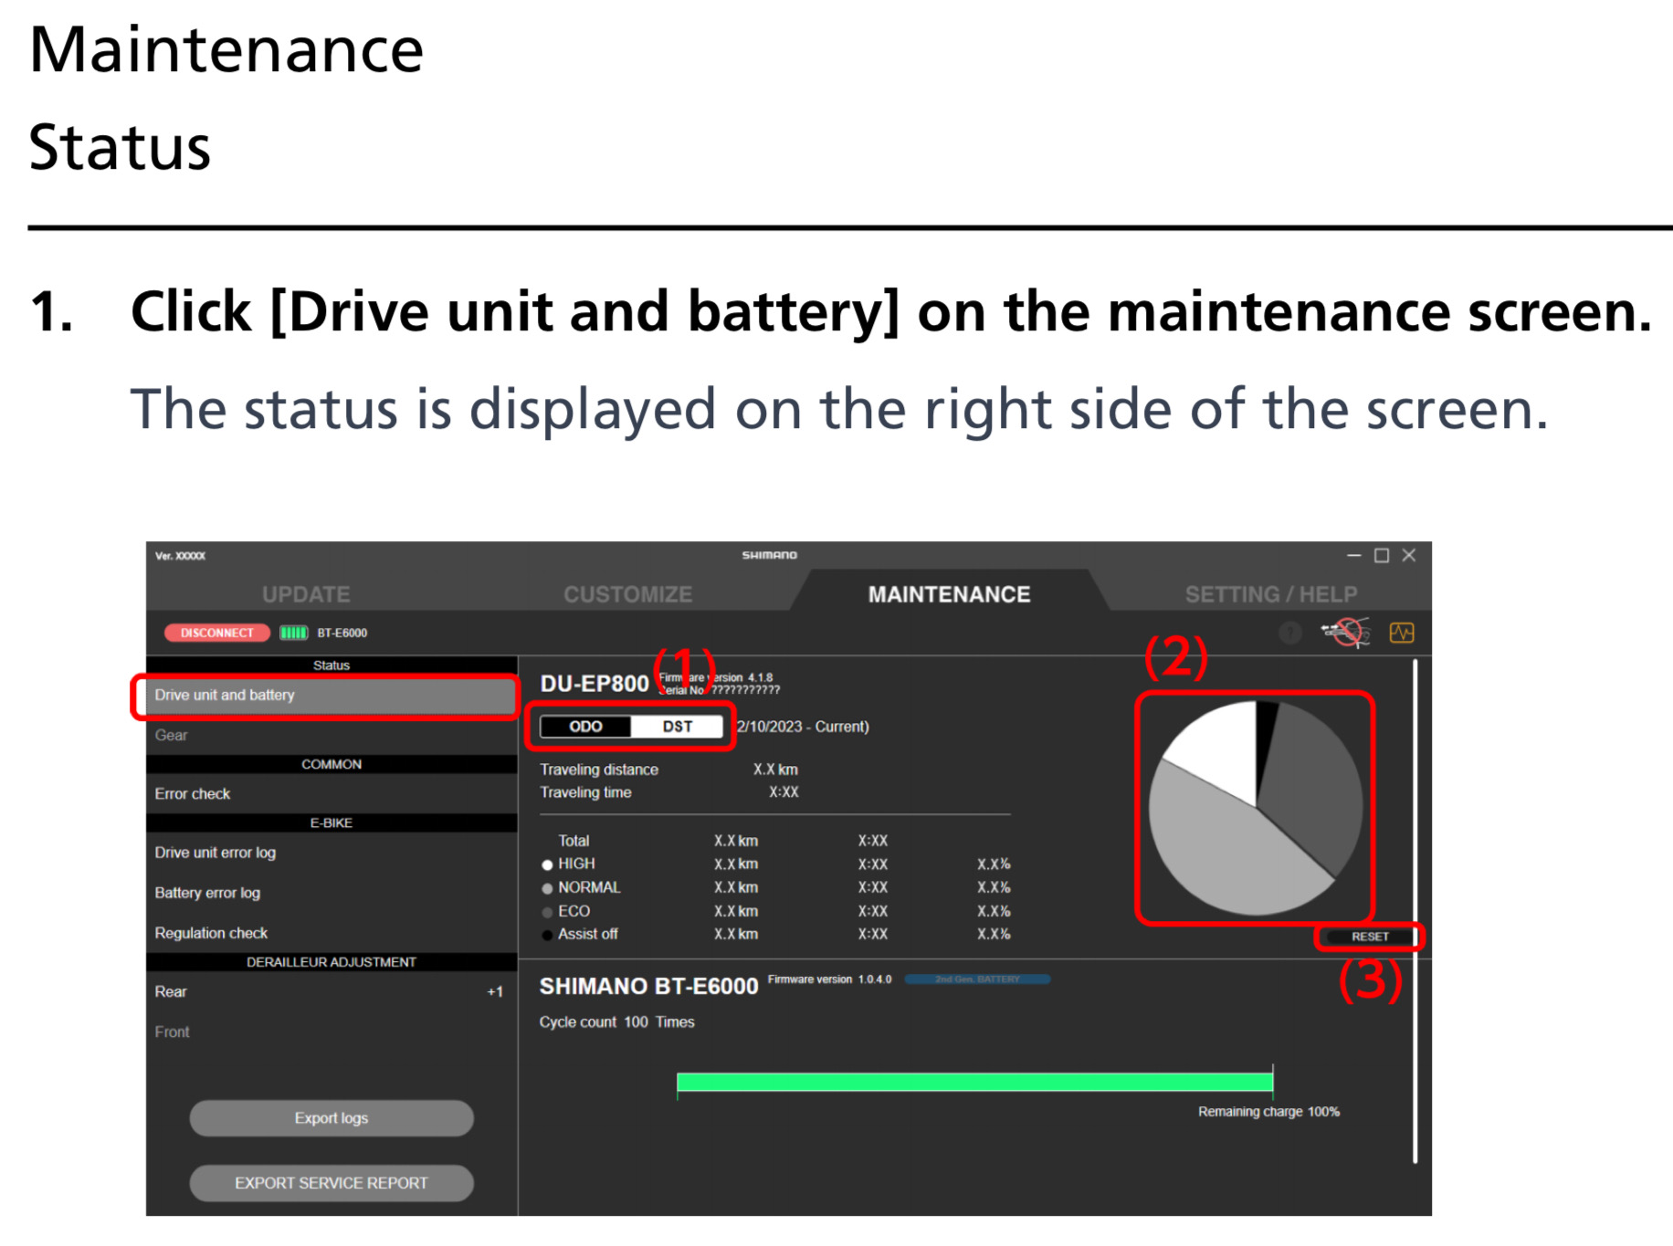The image size is (1673, 1246).
Task: Click the Total row label
Action: tap(573, 841)
